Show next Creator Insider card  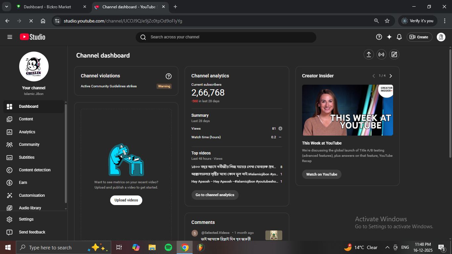[x=391, y=76]
